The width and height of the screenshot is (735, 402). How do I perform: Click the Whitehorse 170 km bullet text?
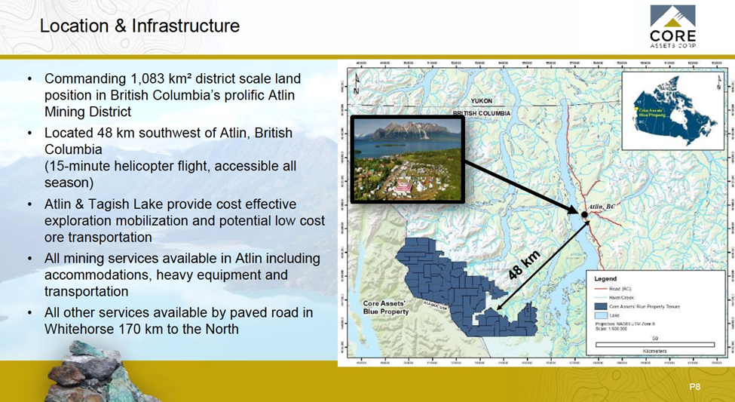(x=179, y=321)
